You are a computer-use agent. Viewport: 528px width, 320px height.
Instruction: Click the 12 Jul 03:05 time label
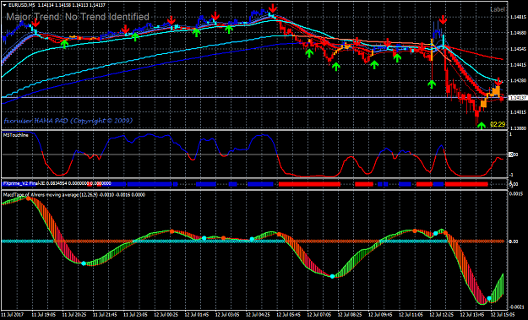227,315
